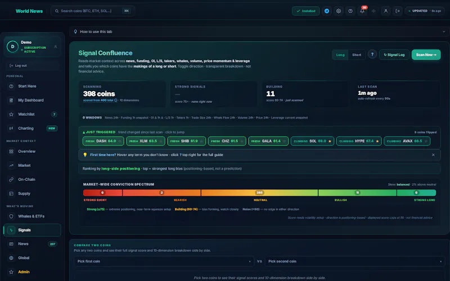Open Start Here in sidebar
Viewport: 450px width, 281px height.
(x=32, y=86)
